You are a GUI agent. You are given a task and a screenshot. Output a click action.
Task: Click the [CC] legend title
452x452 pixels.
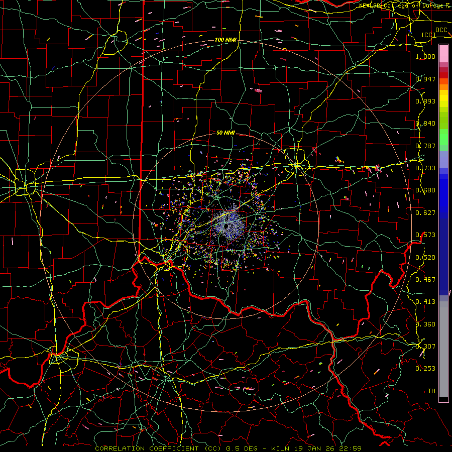(x=429, y=35)
